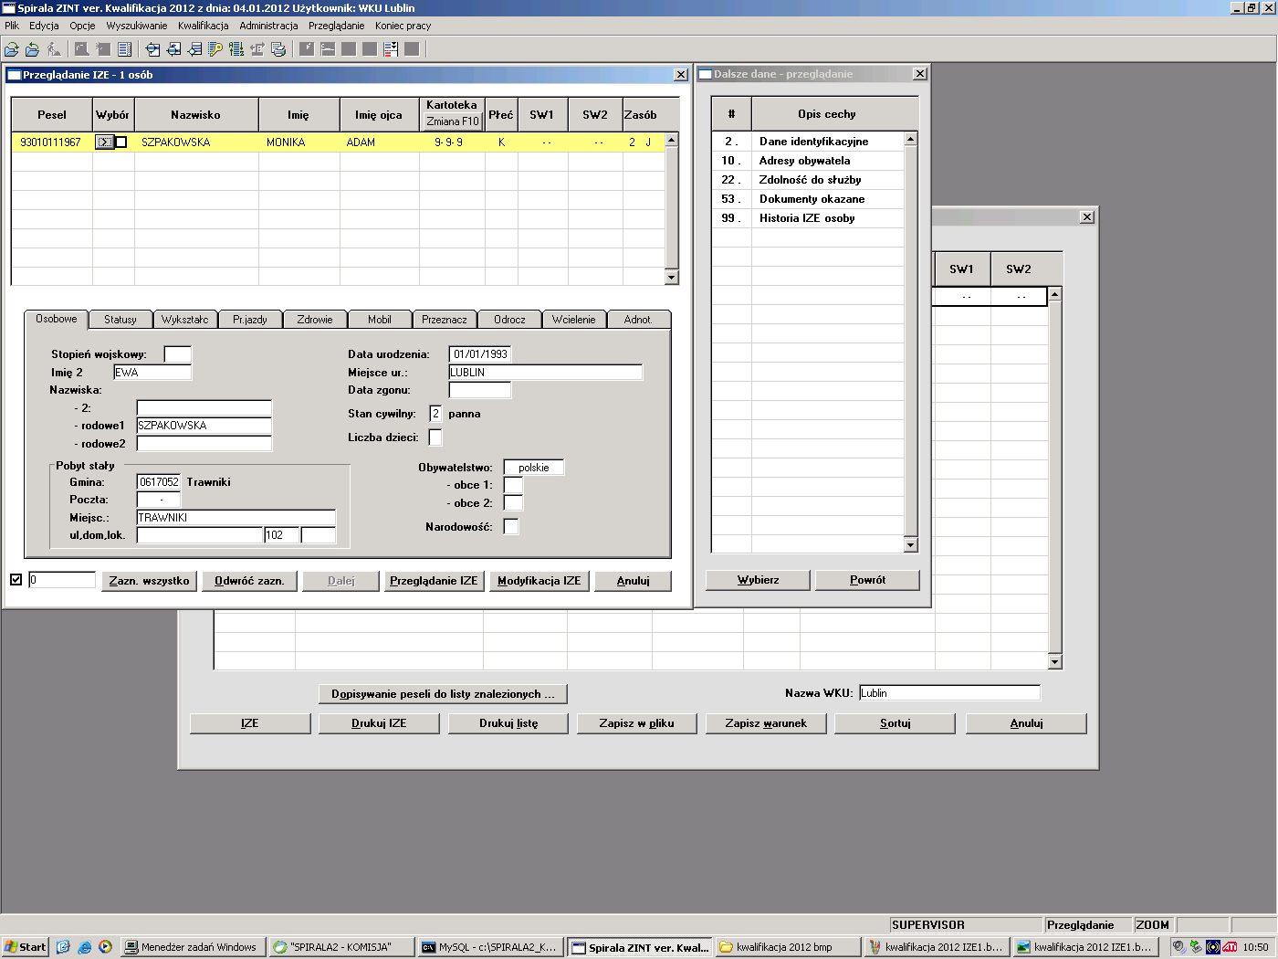Click the Powrót button

click(867, 580)
